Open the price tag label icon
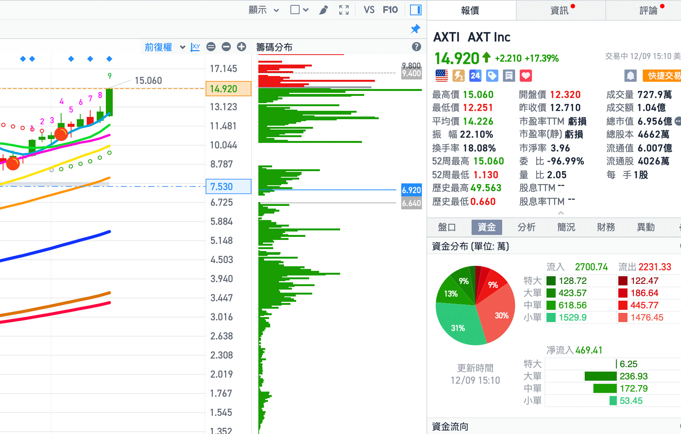This screenshot has height=434, width=681. coord(492,76)
